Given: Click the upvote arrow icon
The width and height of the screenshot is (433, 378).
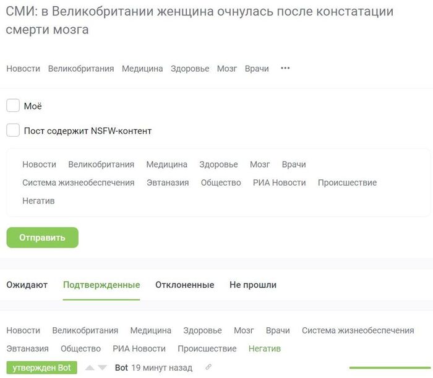Looking at the screenshot, I should [90, 368].
